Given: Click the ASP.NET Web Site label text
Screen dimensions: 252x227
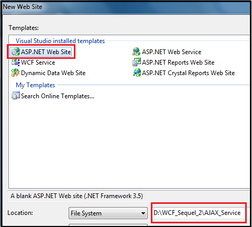Looking at the screenshot, I should pyautogui.click(x=46, y=52).
